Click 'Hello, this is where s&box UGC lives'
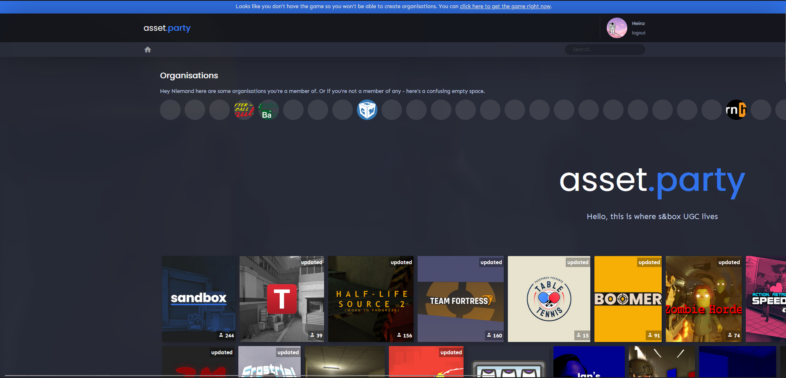Screen dimensions: 786x378 [x=652, y=217]
